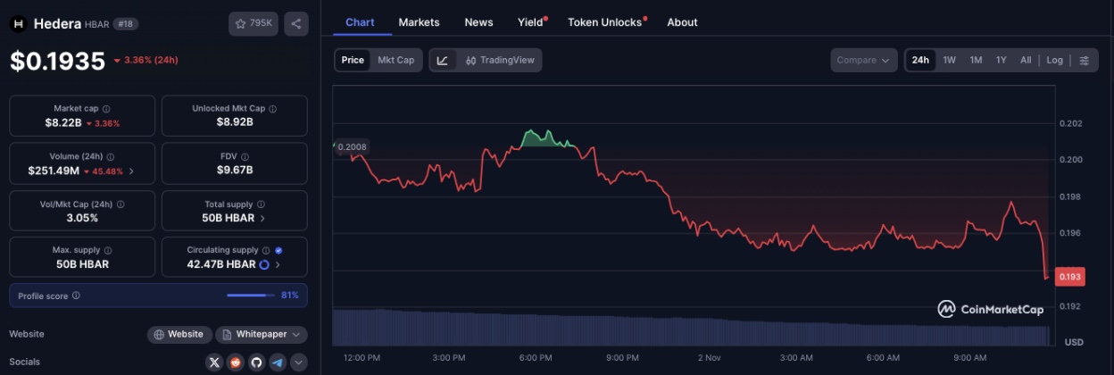Switch chart to Mkt Cap view

[x=395, y=60]
